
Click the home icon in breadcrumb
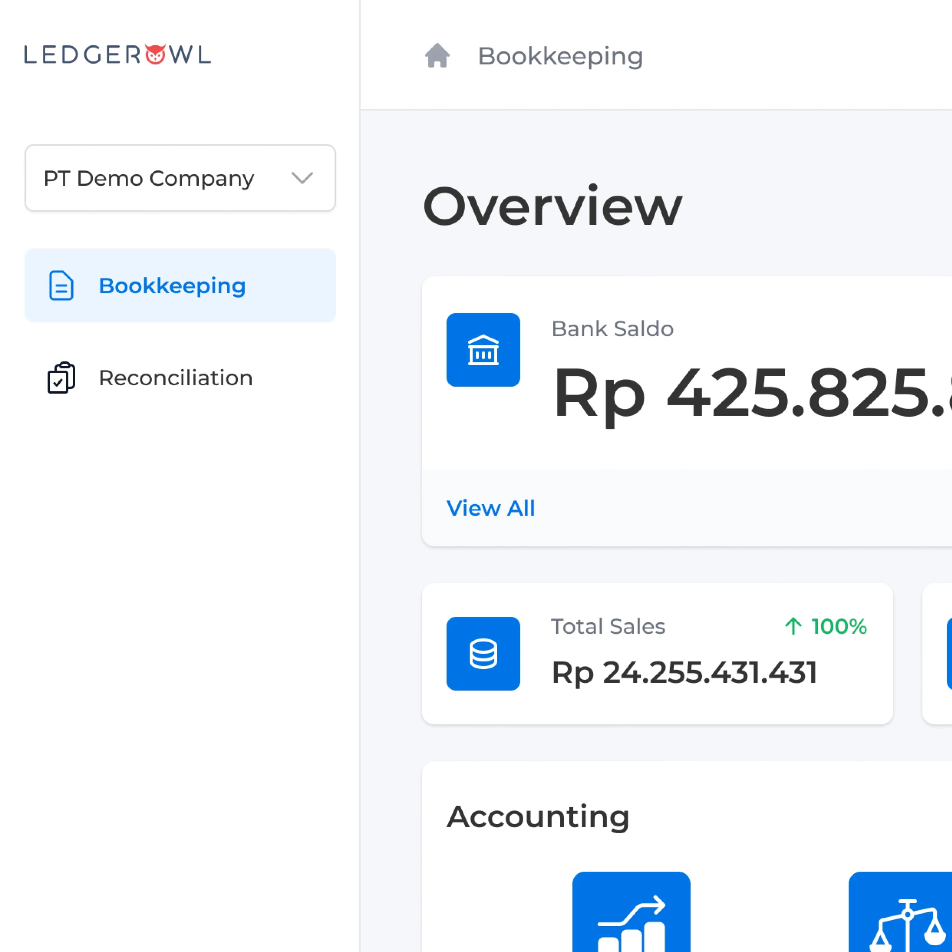click(x=437, y=56)
